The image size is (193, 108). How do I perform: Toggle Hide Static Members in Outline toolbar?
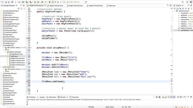coord(183,9)
